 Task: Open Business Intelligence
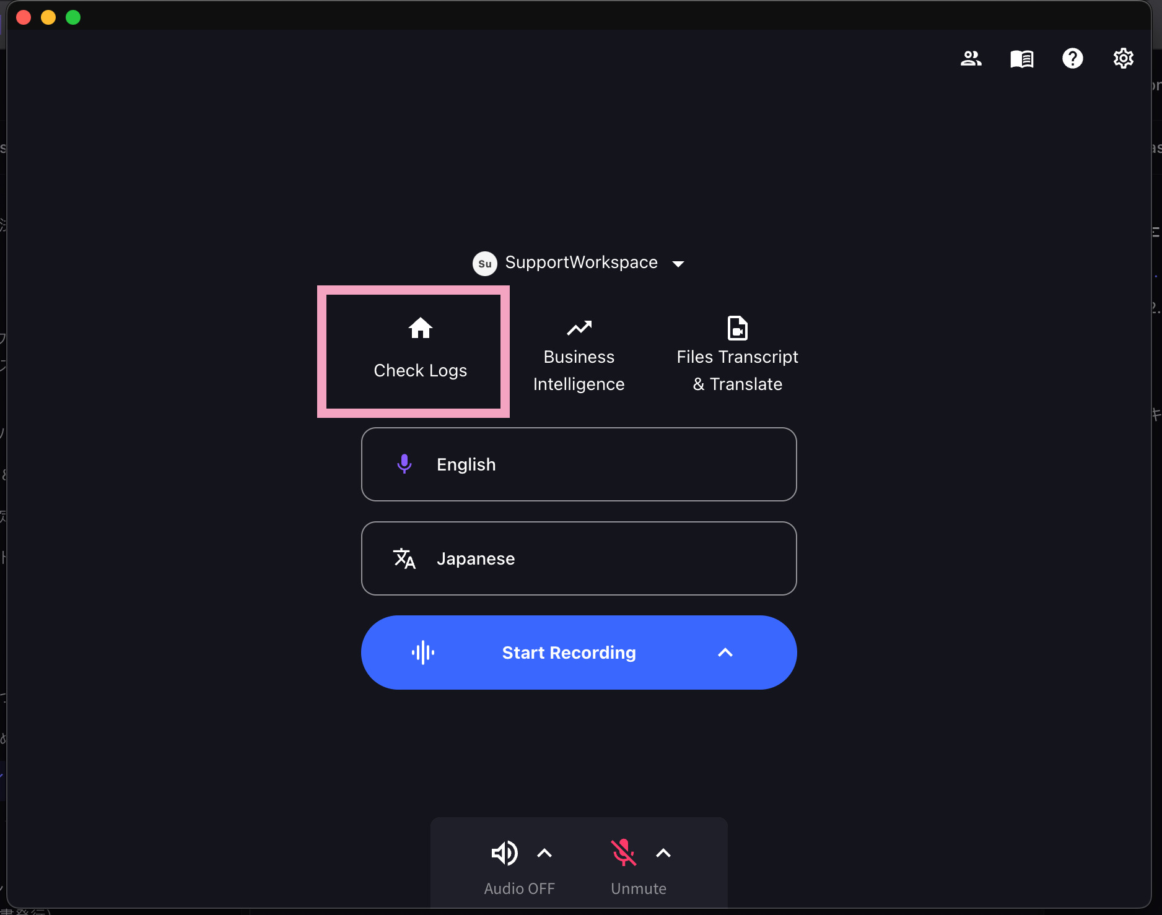click(x=578, y=356)
